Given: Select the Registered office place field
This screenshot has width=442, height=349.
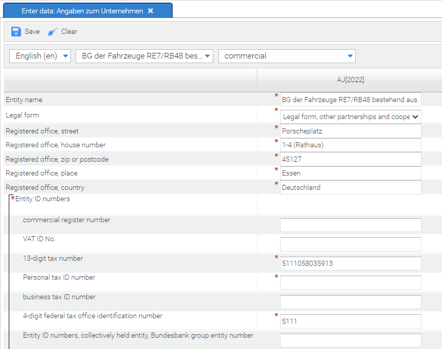Looking at the screenshot, I should 350,173.
